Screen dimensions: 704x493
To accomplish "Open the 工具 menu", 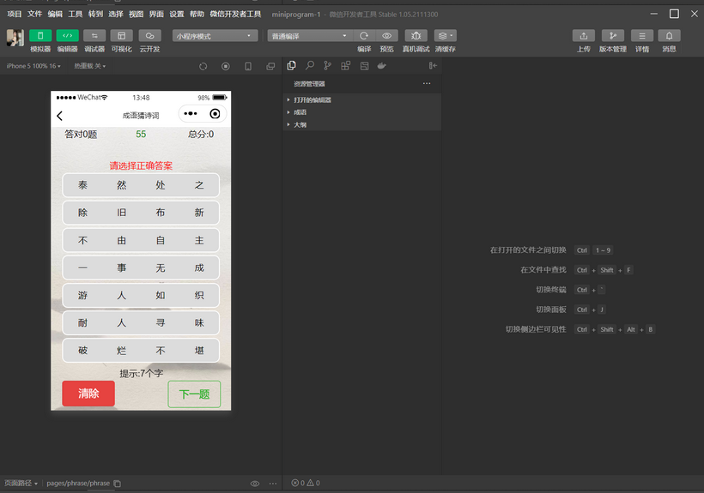I will coord(75,14).
